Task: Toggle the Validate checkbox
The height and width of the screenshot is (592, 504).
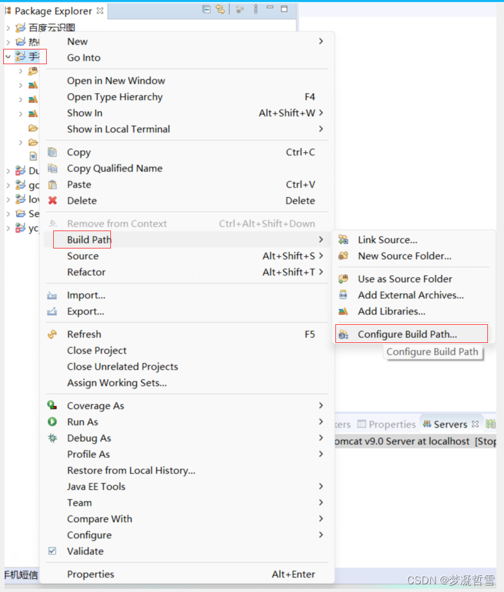Action: [x=53, y=551]
